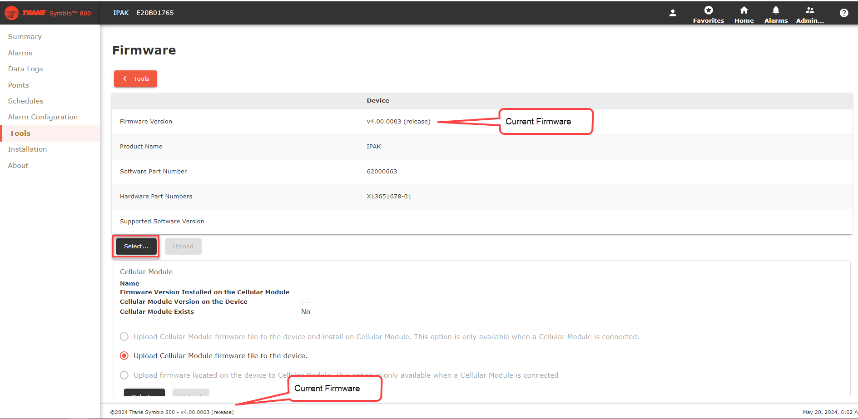
Task: Click the IPAK - E20B01765 device title
Action: pos(144,13)
